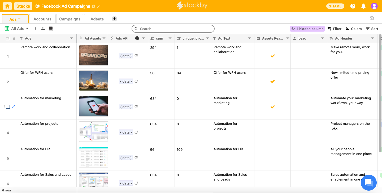This screenshot has height=193, width=382.
Task: Show the 1 hidden column
Action: point(307,29)
